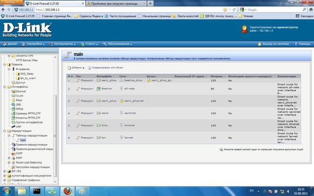Screen dimensions: 314x196
Task: Click Отредактировать этот объект button
Action: [105, 68]
